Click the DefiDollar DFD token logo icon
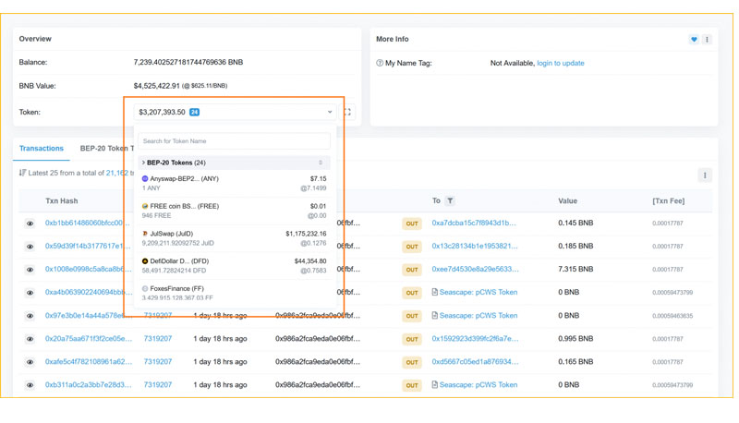The height and width of the screenshot is (423, 739). coord(145,261)
